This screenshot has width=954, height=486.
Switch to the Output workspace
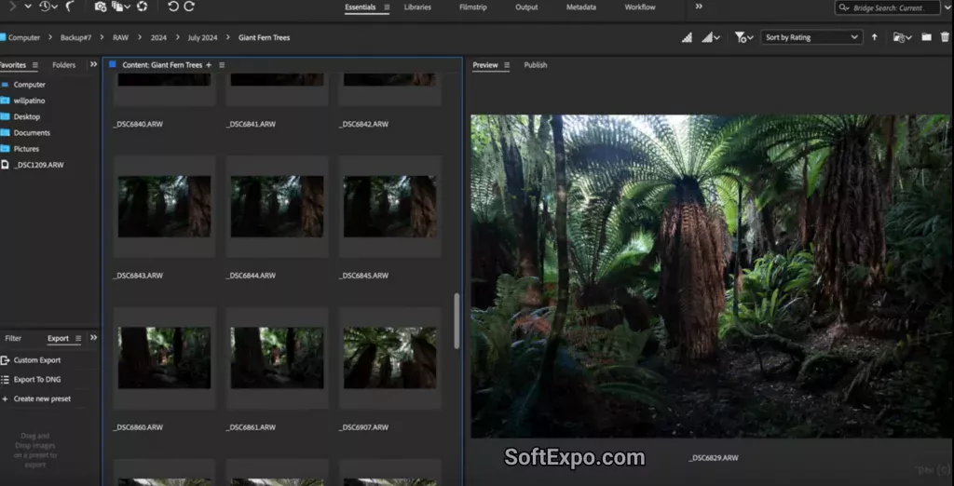(526, 7)
